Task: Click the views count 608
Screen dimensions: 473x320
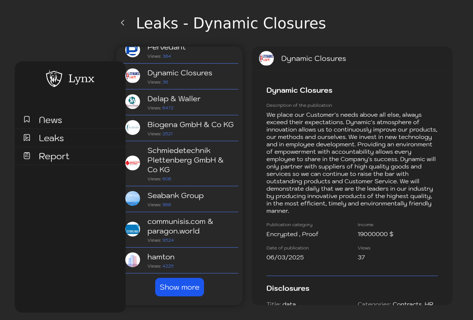Action: (167, 179)
